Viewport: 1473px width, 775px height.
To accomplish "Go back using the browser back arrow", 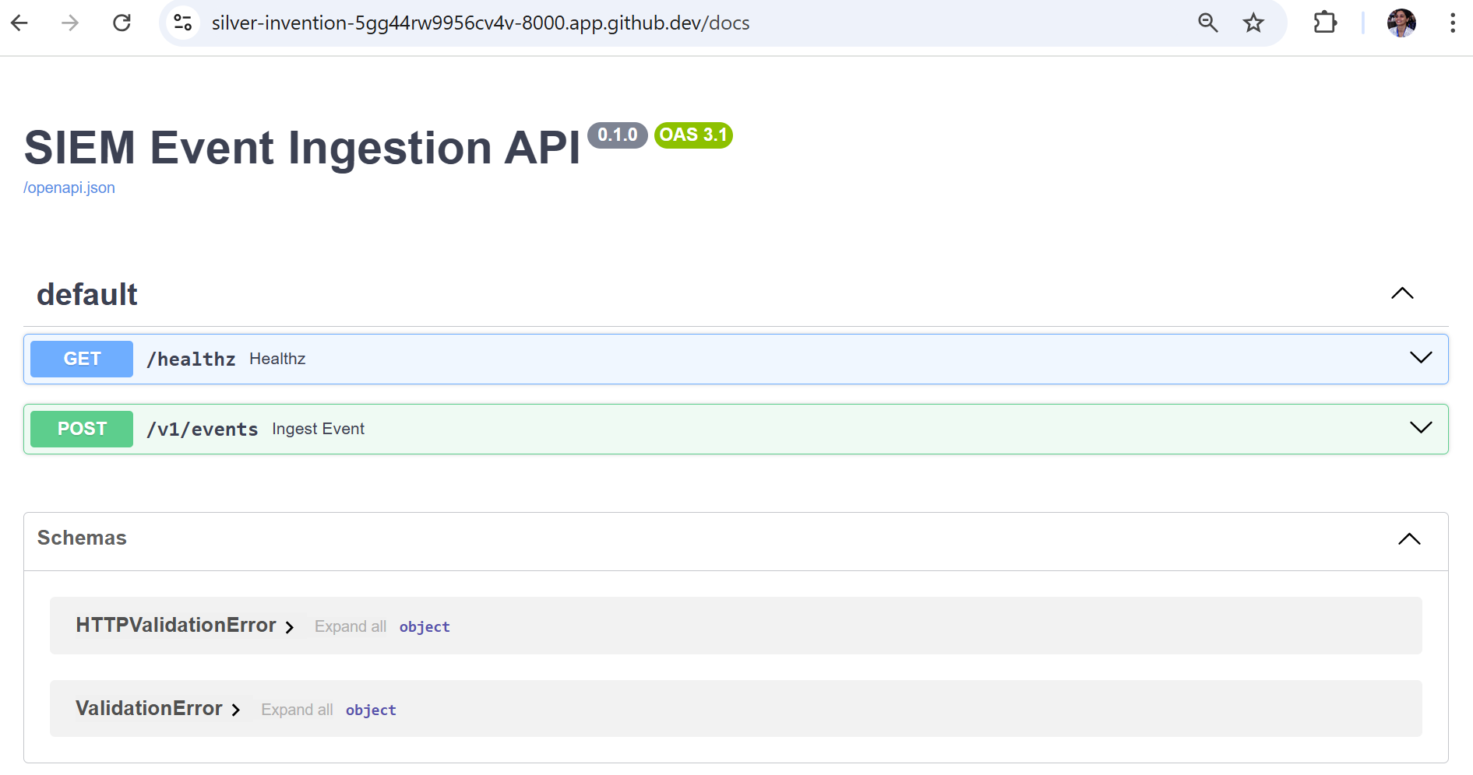I will tap(19, 23).
